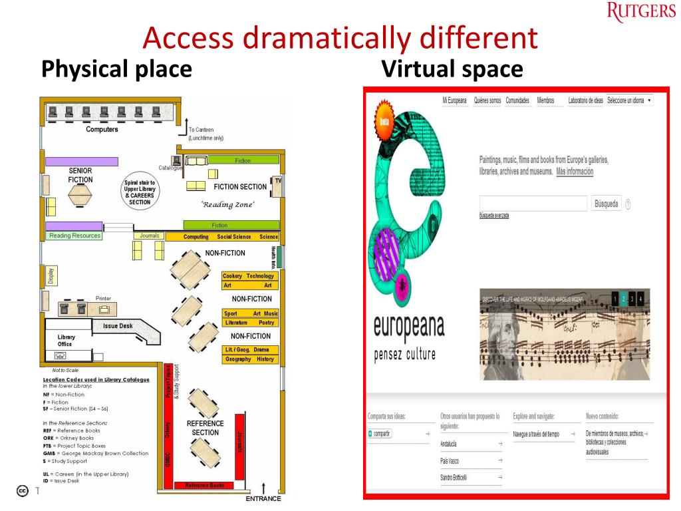Image resolution: width=681 pixels, height=511 pixels.
Task: Click the SENIOR FICTION area label
Action: [x=80, y=175]
